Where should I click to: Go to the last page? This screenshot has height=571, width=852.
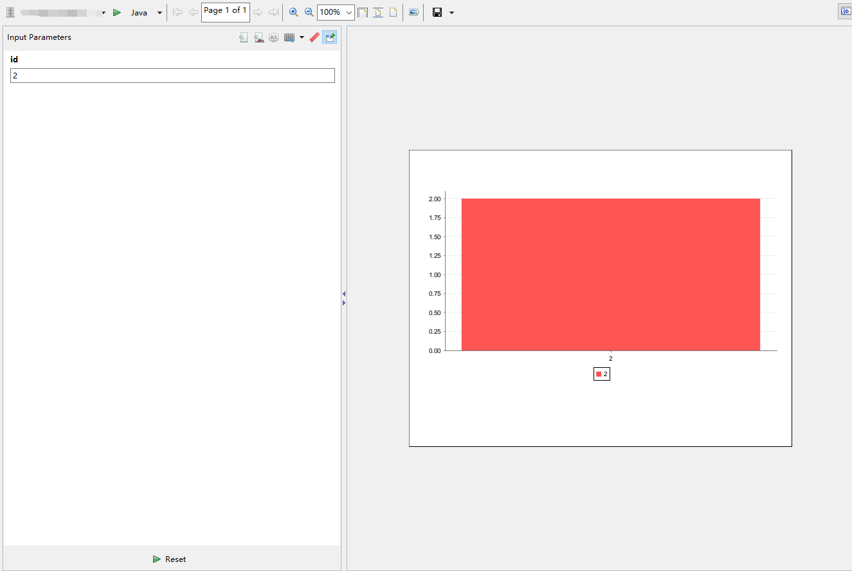[x=273, y=12]
